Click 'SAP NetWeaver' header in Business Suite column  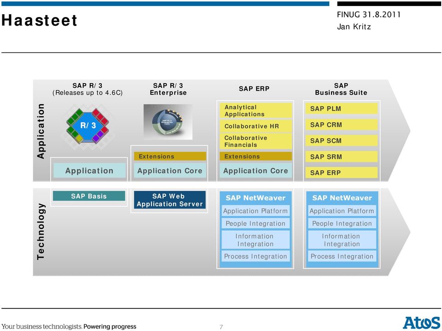pos(342,198)
